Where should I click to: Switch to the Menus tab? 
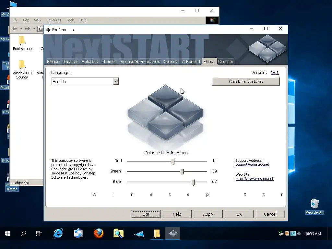point(53,61)
